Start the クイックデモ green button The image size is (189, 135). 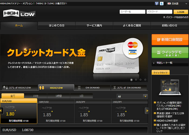point(170,52)
